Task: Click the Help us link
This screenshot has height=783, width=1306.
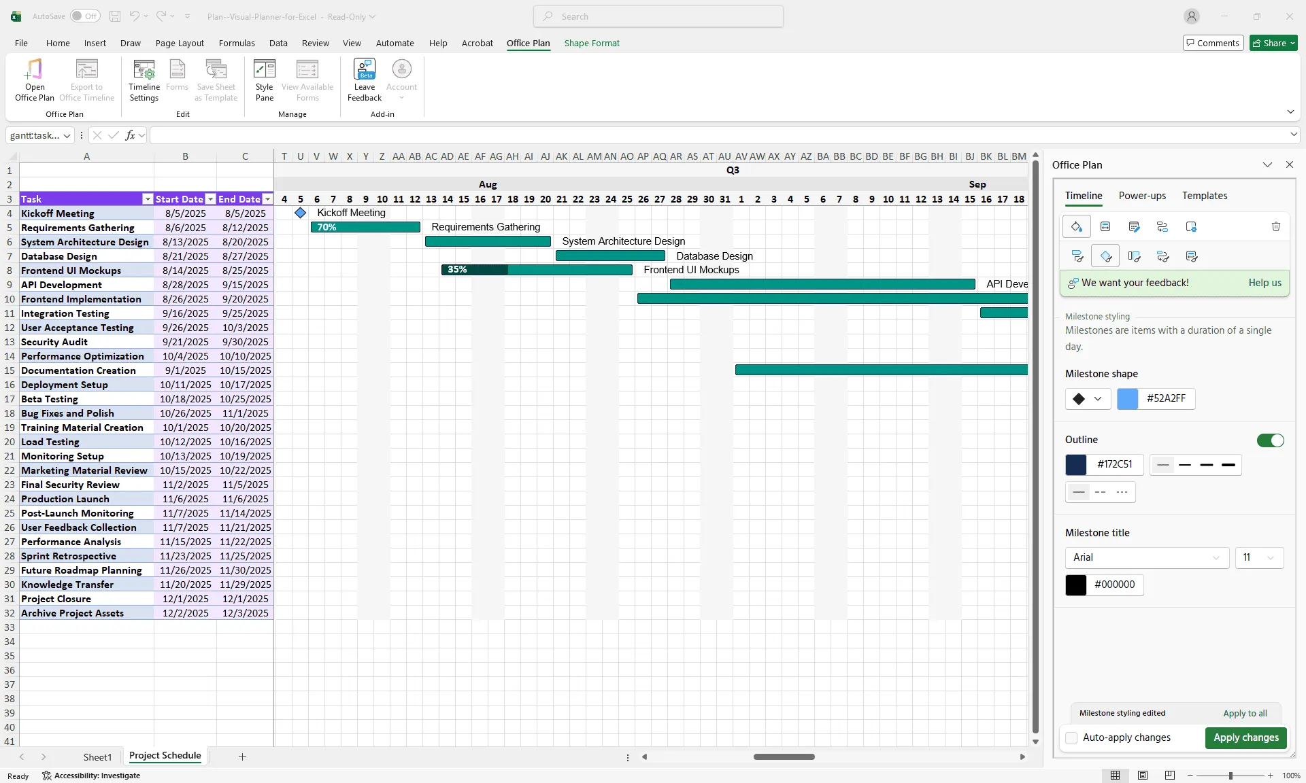Action: click(1264, 283)
